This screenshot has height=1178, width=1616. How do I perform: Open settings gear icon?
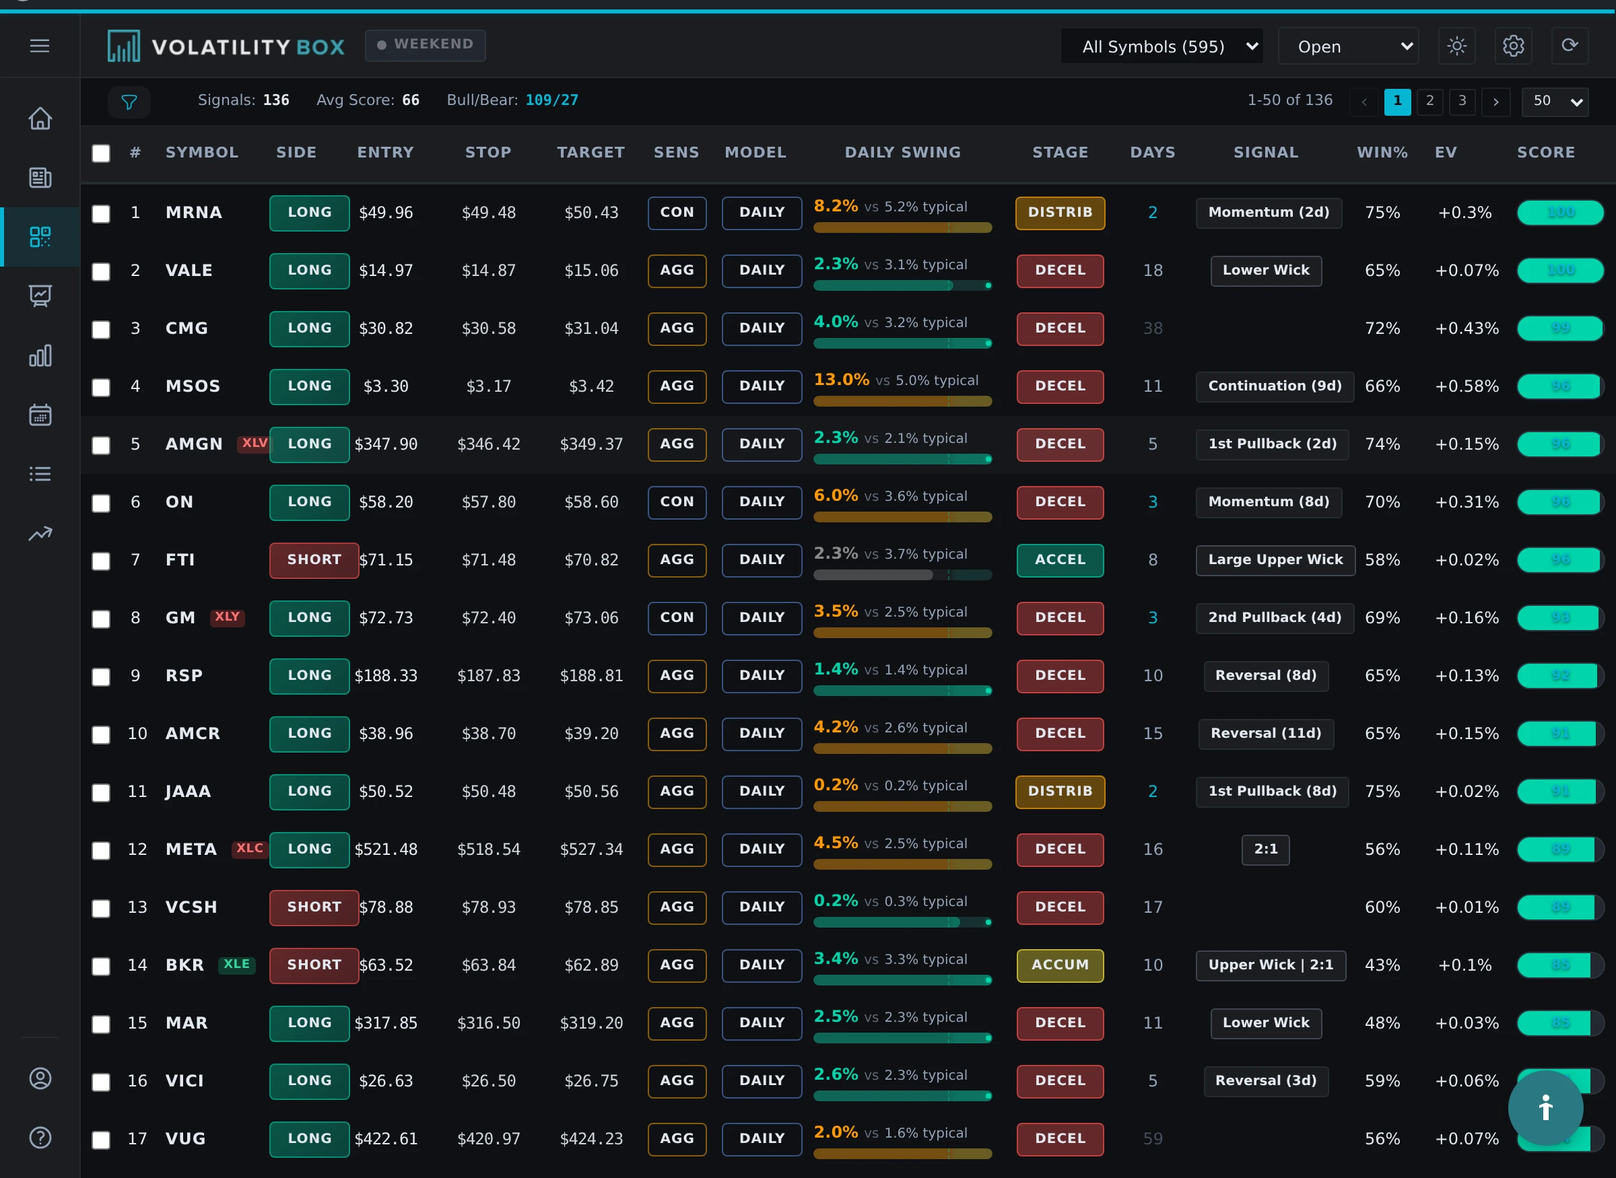[1513, 46]
